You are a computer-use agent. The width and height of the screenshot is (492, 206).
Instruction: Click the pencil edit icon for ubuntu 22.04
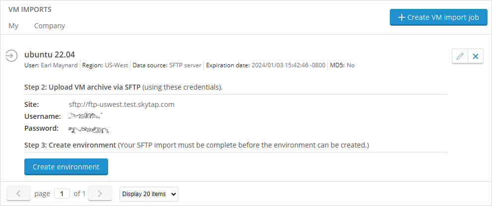pos(460,56)
